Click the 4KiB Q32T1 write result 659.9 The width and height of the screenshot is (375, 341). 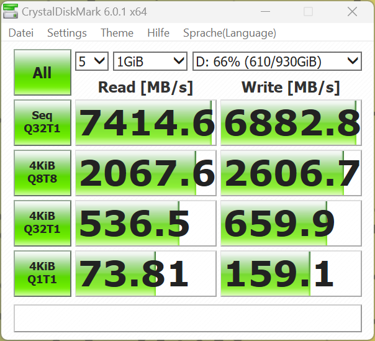pyautogui.click(x=291, y=223)
